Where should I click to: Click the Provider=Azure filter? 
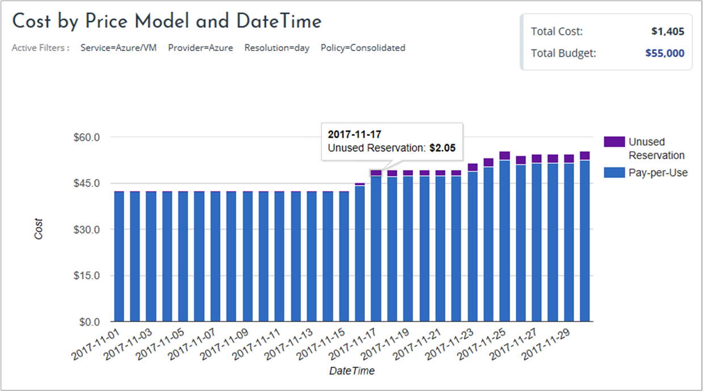200,48
